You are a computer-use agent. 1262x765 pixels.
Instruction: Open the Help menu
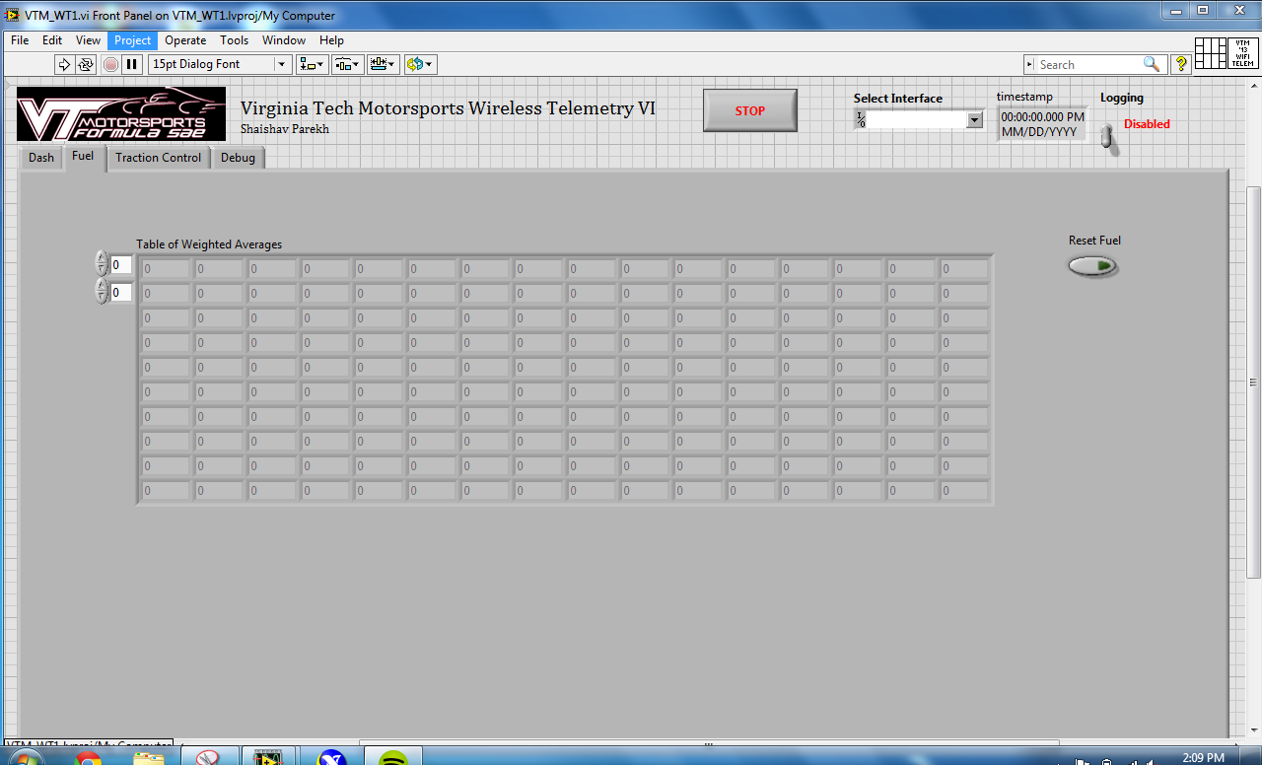point(331,40)
